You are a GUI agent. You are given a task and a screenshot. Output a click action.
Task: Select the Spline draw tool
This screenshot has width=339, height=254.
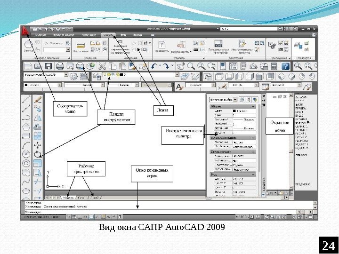point(26,182)
